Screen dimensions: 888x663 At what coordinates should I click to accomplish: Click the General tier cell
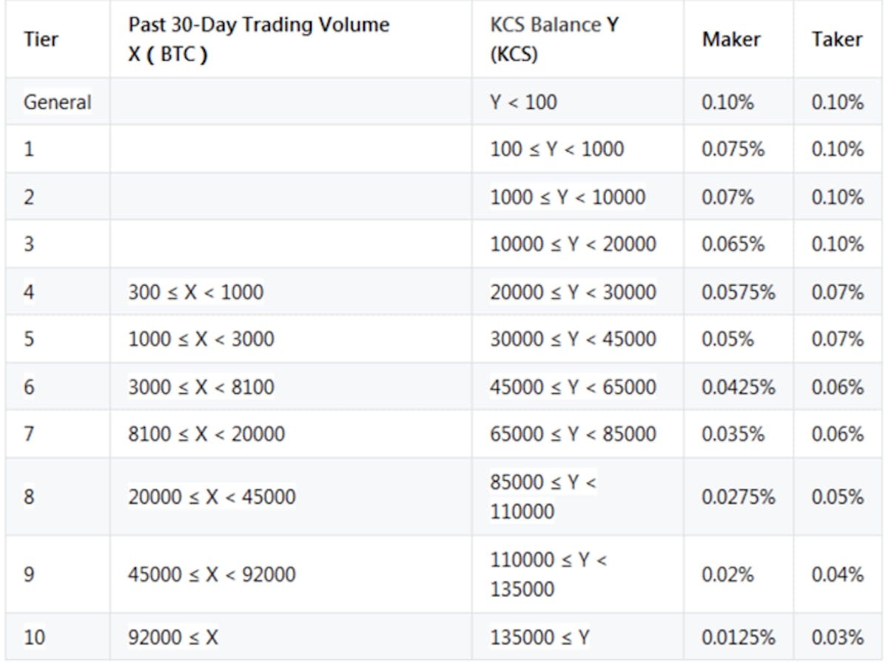pyautogui.click(x=58, y=101)
